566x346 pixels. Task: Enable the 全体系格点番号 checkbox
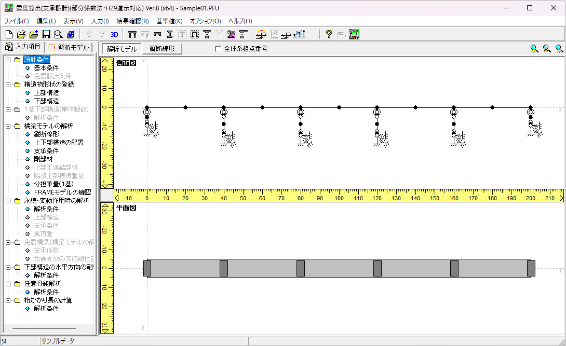click(218, 49)
